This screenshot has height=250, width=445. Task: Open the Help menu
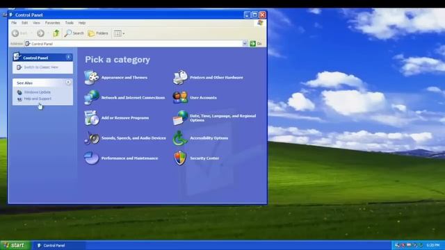coord(82,23)
